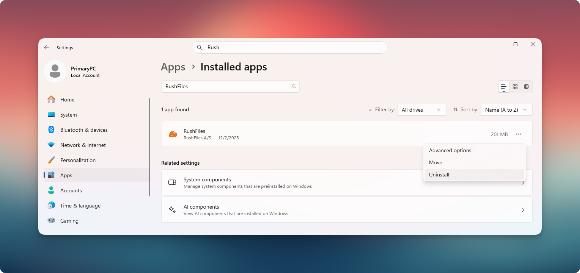Click the System monitor icon
The height and width of the screenshot is (273, 580).
(51, 115)
